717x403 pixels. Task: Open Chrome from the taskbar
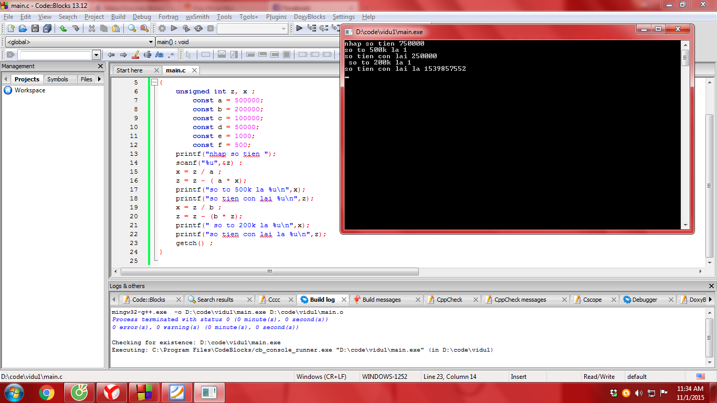(x=47, y=392)
